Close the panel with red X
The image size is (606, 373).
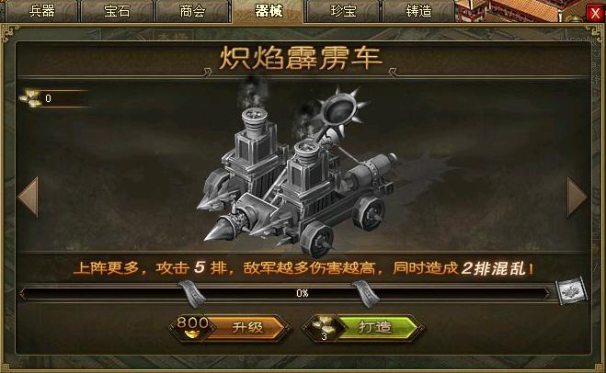(x=594, y=14)
